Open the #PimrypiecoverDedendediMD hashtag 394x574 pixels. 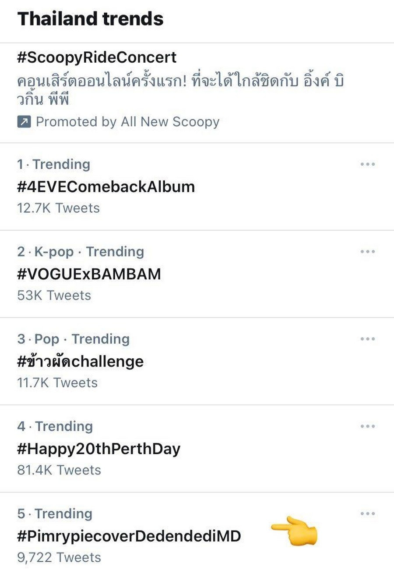pos(129,536)
